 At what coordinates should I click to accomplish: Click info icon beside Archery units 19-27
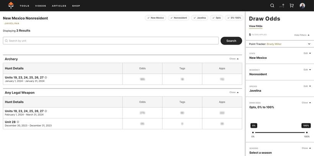pyautogui.click(x=46, y=77)
